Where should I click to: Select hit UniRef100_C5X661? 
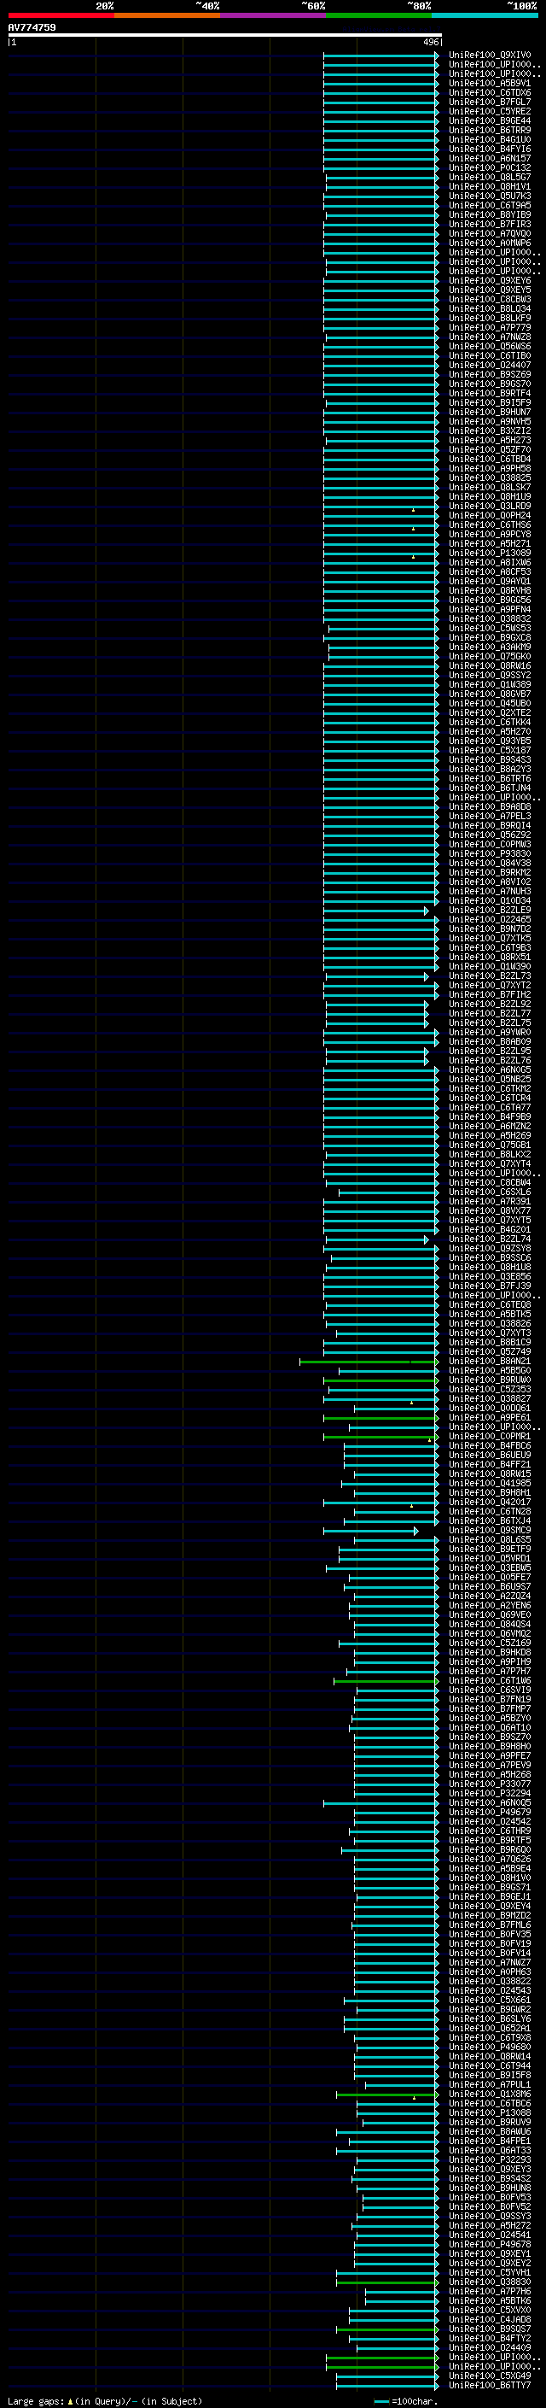click(x=490, y=2001)
